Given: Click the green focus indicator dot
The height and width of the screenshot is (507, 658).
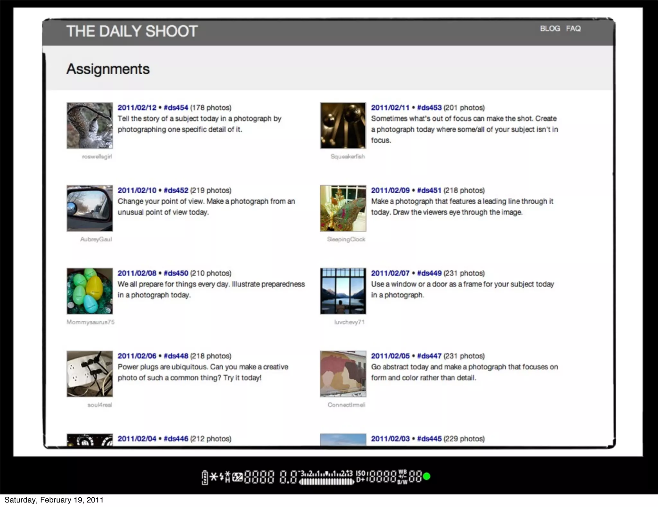Looking at the screenshot, I should point(427,476).
